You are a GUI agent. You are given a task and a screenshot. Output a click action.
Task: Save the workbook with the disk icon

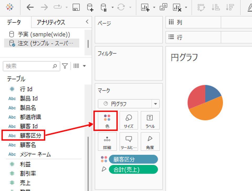(76, 7)
